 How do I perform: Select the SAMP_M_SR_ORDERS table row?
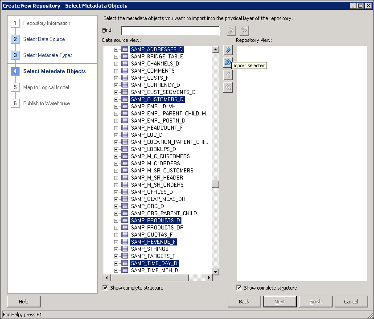(157, 185)
